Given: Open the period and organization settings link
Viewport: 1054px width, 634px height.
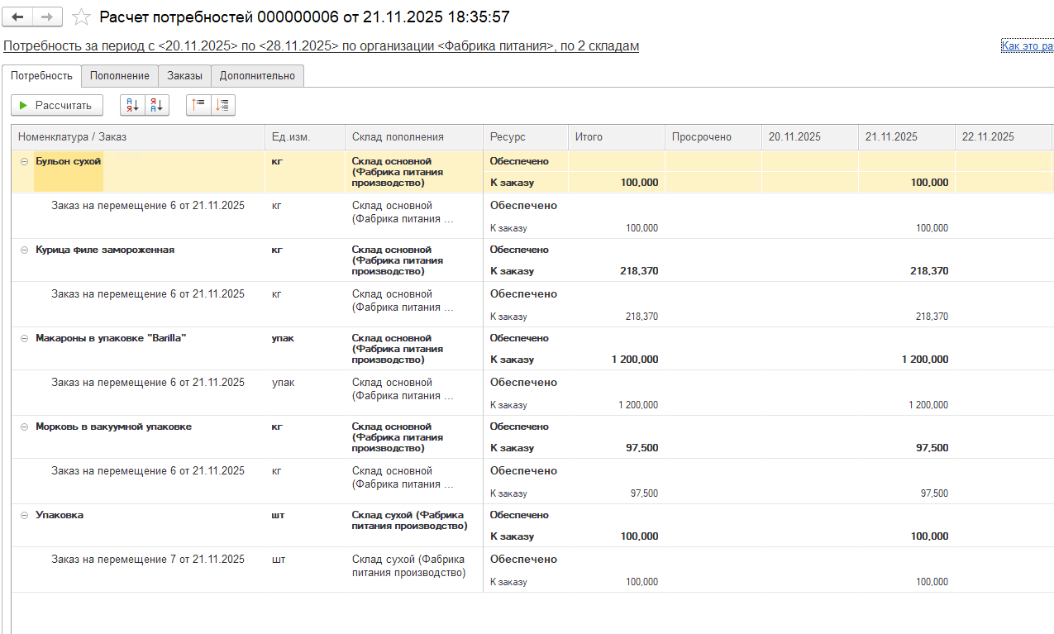Looking at the screenshot, I should coord(321,46).
